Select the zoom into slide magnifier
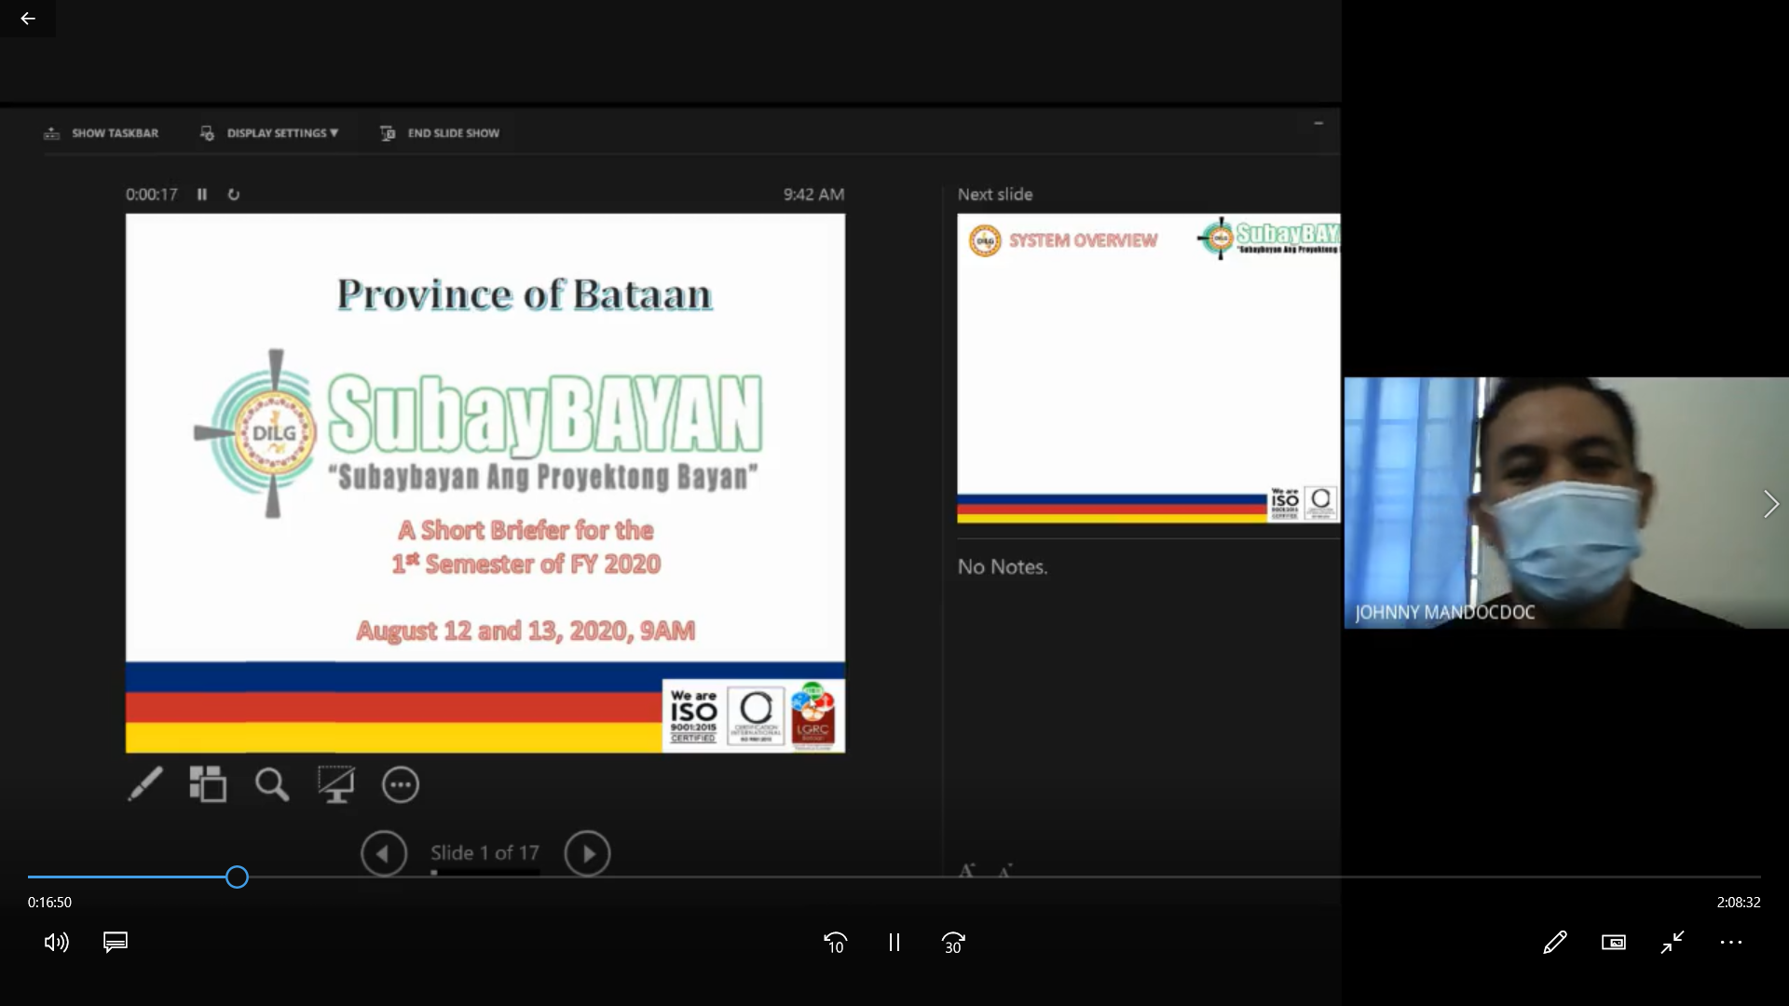The width and height of the screenshot is (1789, 1006). 272,784
